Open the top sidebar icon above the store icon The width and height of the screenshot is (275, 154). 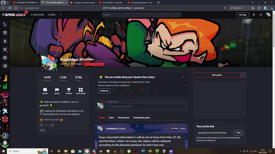tap(5, 25)
